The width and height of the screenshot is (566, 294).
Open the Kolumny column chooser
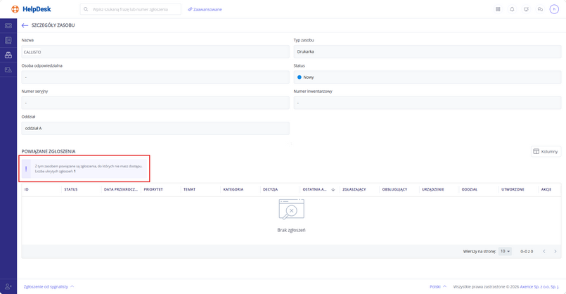(x=546, y=151)
